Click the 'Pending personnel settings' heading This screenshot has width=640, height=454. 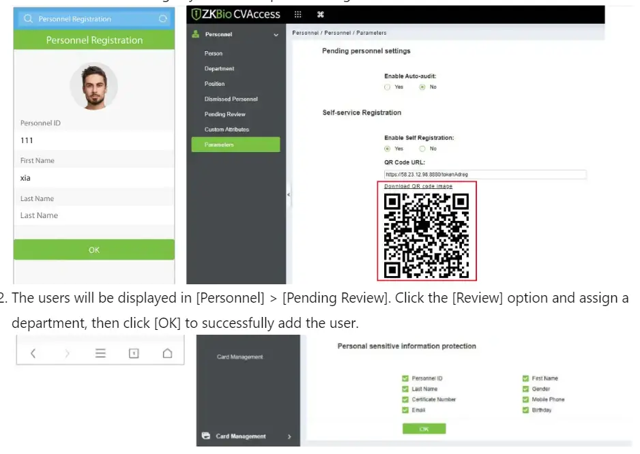pyautogui.click(x=366, y=51)
